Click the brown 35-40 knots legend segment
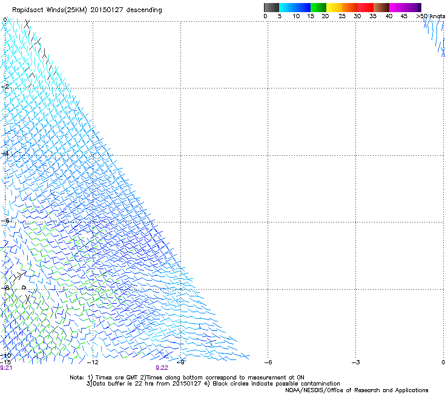The width and height of the screenshot is (448, 394). pyautogui.click(x=381, y=7)
